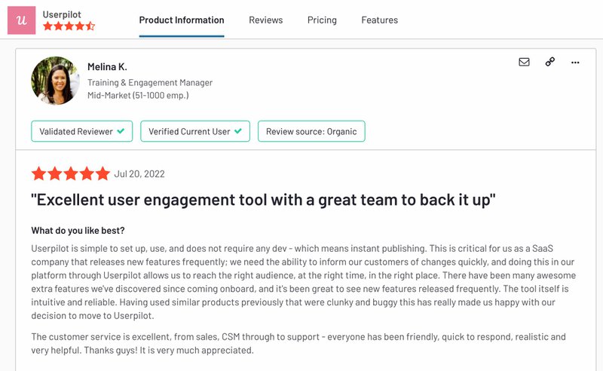Screen dimensions: 603x371
Task: Click the Userpilot product name
Action: coord(62,14)
